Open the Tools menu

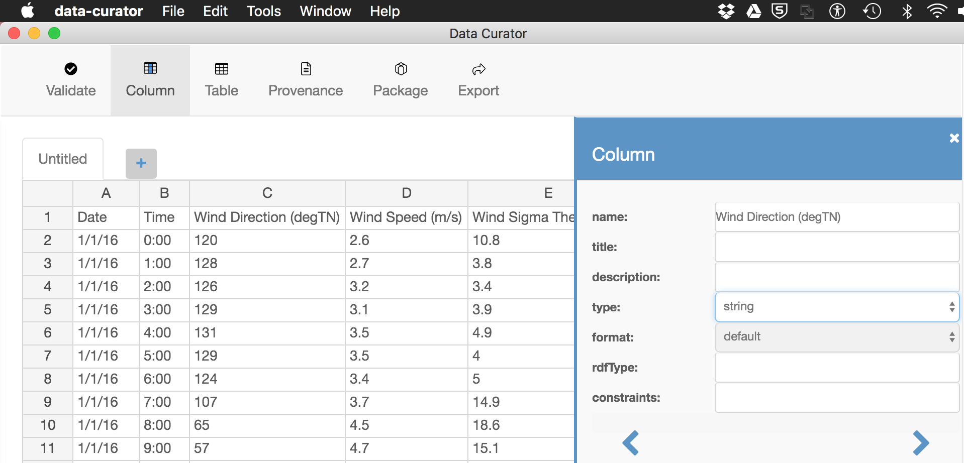264,11
